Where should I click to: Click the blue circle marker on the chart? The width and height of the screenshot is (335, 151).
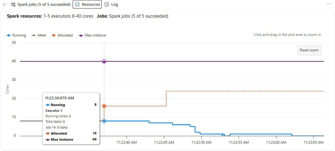pyautogui.click(x=104, y=121)
